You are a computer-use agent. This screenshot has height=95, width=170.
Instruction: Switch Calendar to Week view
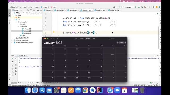pos(82,39)
